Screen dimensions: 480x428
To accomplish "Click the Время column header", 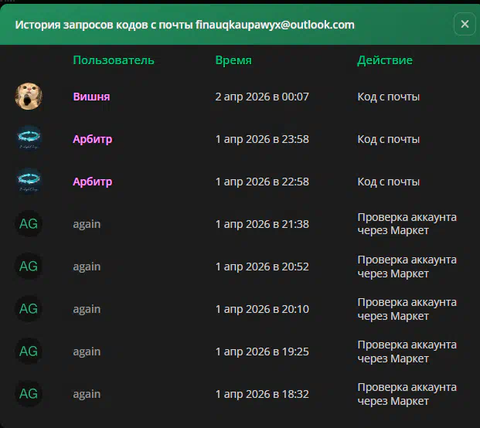I will (x=233, y=60).
